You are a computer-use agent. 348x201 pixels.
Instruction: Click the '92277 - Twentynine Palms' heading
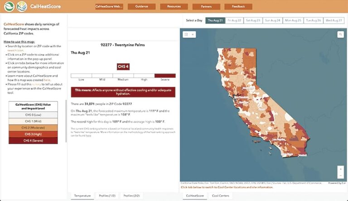tap(122, 45)
